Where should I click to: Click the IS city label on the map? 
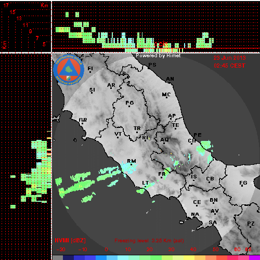(x=194, y=177)
